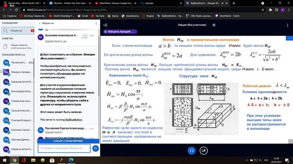Select user Гилева Анастасия in the list

pos(18,101)
